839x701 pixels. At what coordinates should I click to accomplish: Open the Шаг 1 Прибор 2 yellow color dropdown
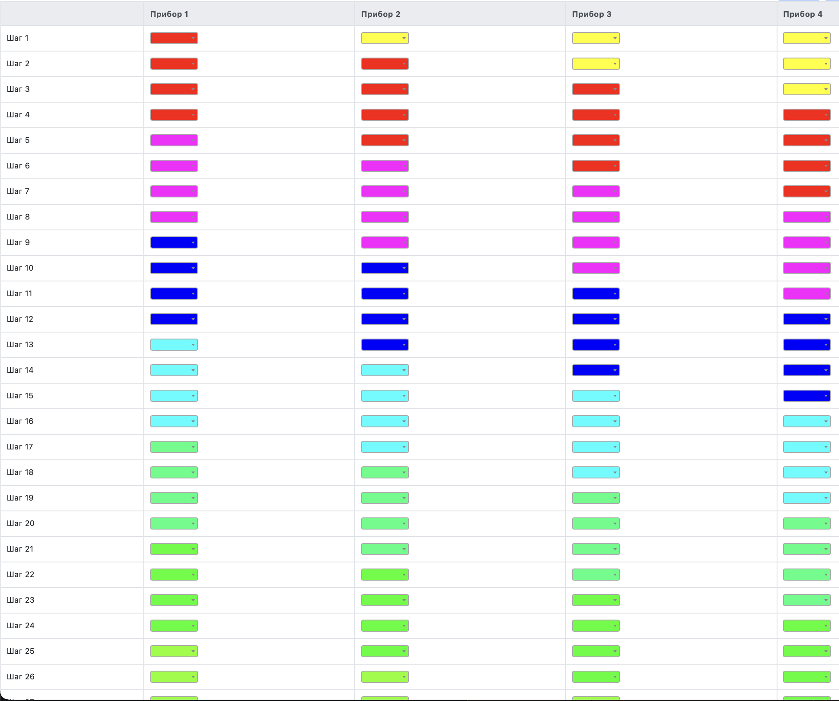[385, 38]
